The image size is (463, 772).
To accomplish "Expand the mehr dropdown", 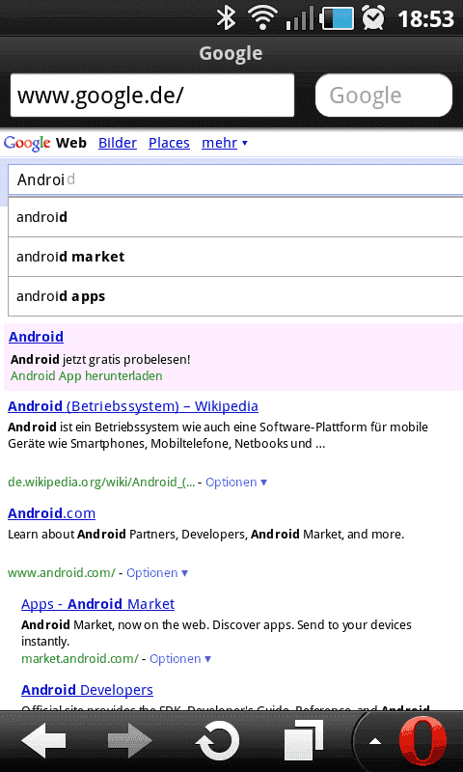I will 225,143.
